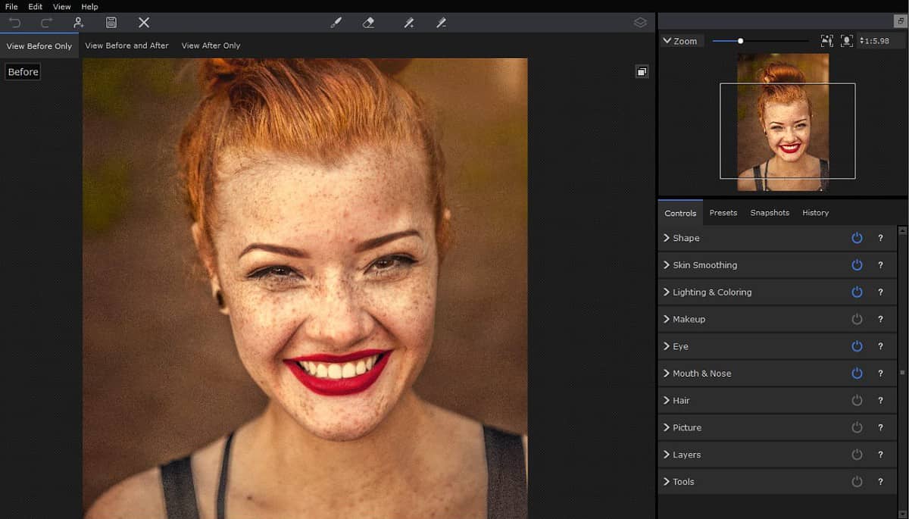Redo the last edit

click(45, 23)
